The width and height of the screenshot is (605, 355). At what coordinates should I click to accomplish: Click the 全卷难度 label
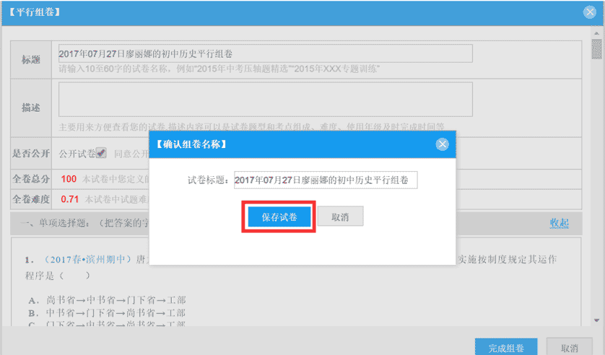click(x=31, y=199)
